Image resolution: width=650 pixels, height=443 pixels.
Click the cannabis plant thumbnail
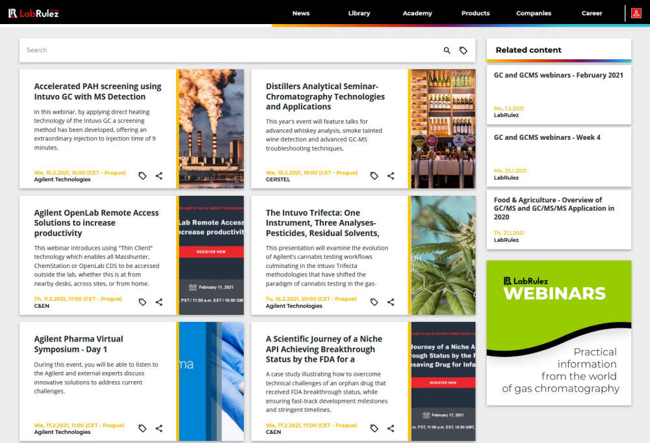(443, 255)
